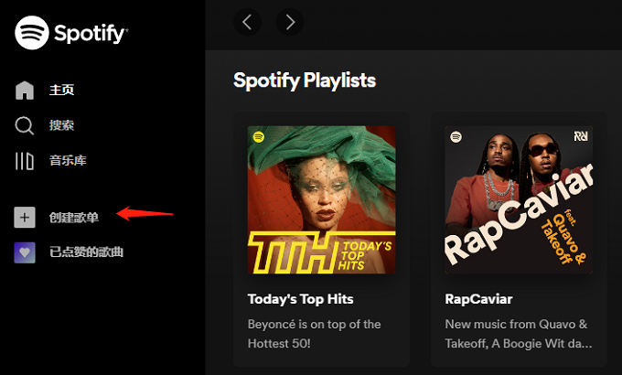Click the Home house icon
622x375 pixels.
pos(25,90)
